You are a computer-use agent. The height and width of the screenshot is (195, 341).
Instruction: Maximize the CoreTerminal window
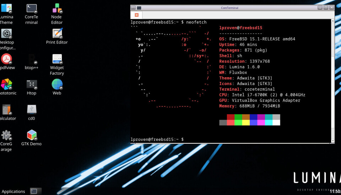point(326,7)
